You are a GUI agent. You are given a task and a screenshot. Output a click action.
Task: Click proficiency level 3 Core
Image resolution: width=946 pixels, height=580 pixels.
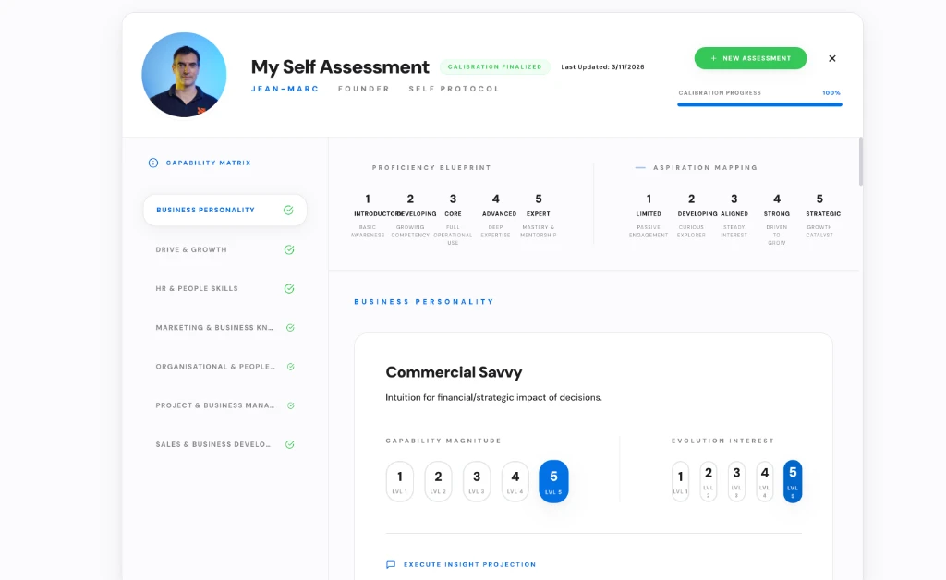click(x=453, y=218)
